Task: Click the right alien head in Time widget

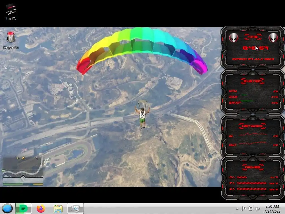Action: 273,38
